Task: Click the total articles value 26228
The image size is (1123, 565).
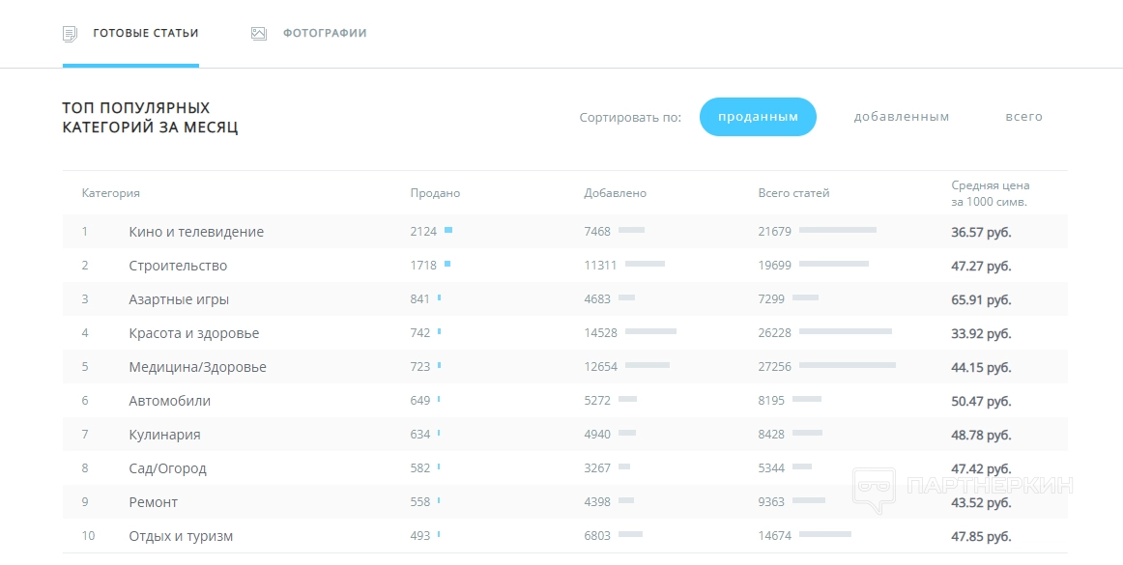Action: pos(775,333)
